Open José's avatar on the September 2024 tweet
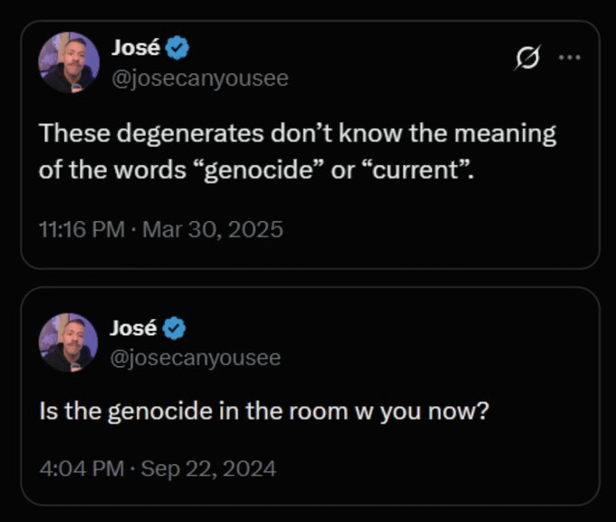The height and width of the screenshot is (522, 616). click(x=68, y=343)
